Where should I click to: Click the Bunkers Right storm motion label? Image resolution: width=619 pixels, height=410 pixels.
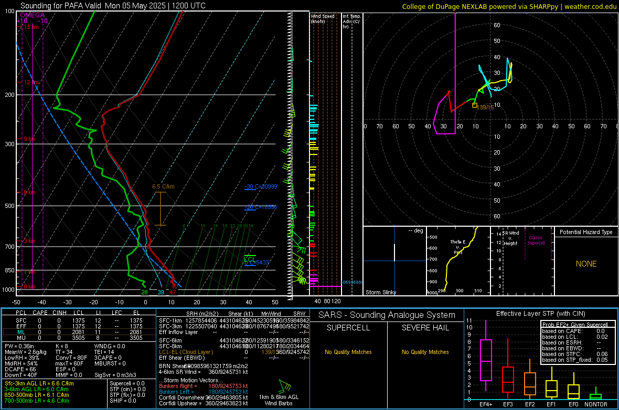[x=178, y=386]
